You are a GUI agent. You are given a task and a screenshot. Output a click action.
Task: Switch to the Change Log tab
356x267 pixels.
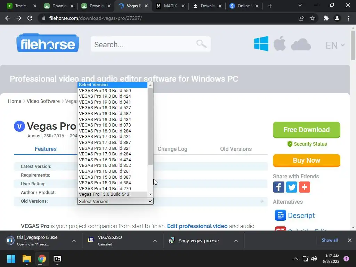tap(172, 149)
